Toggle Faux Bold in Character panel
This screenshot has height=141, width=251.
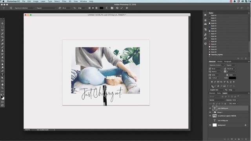[212, 82]
